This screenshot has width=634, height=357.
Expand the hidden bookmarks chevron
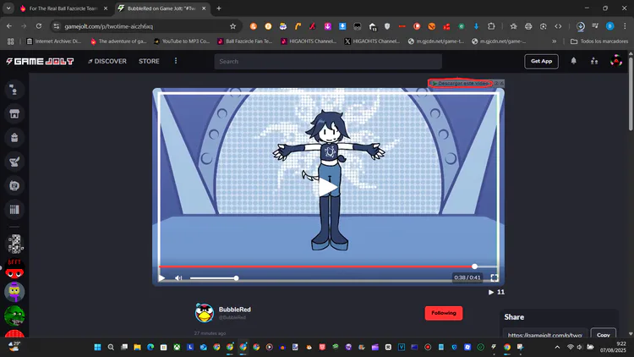[x=555, y=41]
